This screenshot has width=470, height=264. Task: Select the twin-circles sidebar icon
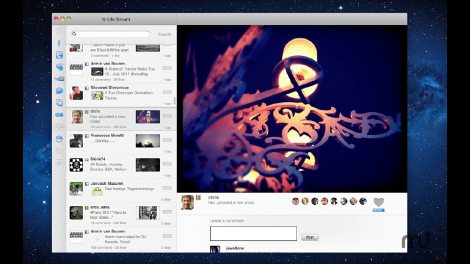click(59, 115)
